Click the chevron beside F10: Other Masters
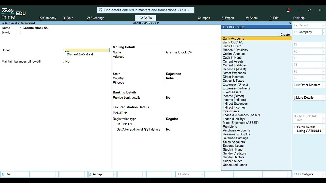Viewport: 326px width, 183px height. click(x=324, y=85)
